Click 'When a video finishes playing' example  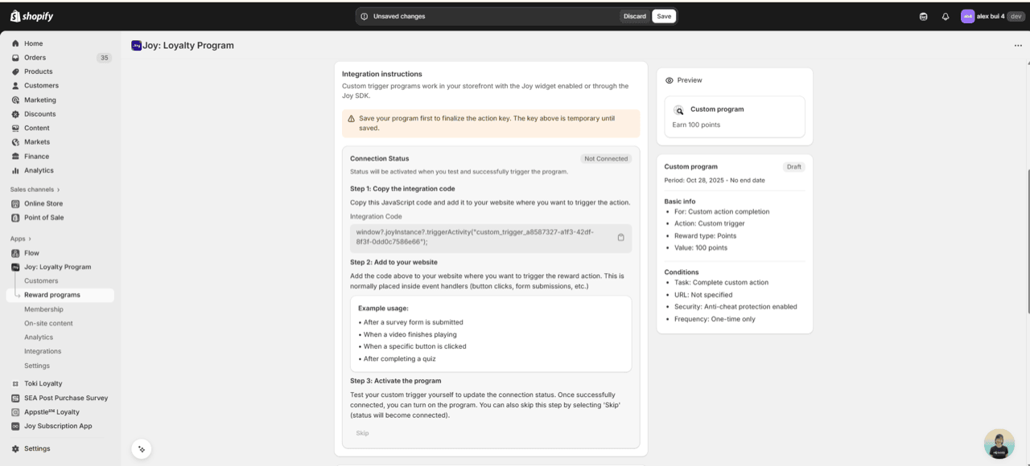(x=410, y=334)
